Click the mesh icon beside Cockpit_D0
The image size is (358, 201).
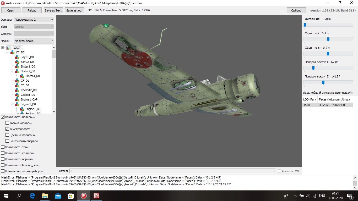click(17, 95)
